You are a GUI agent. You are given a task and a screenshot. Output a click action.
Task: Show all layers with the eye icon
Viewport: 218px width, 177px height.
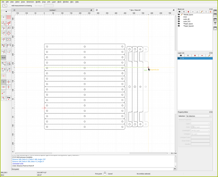(x=181, y=55)
